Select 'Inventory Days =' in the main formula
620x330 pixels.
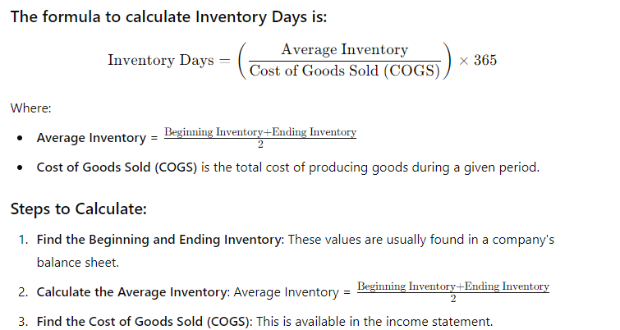click(169, 60)
